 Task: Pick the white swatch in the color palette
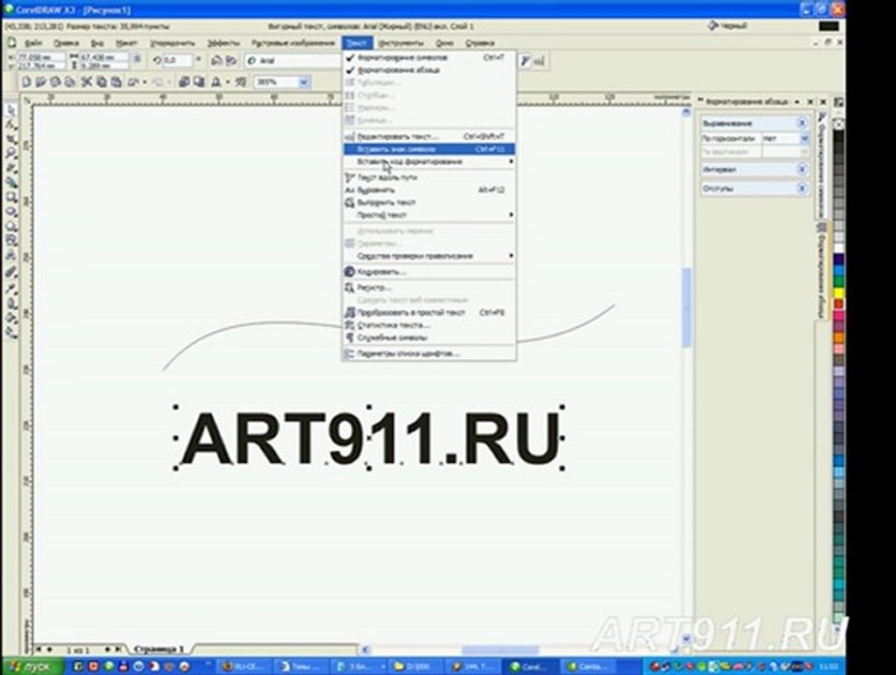click(x=838, y=248)
